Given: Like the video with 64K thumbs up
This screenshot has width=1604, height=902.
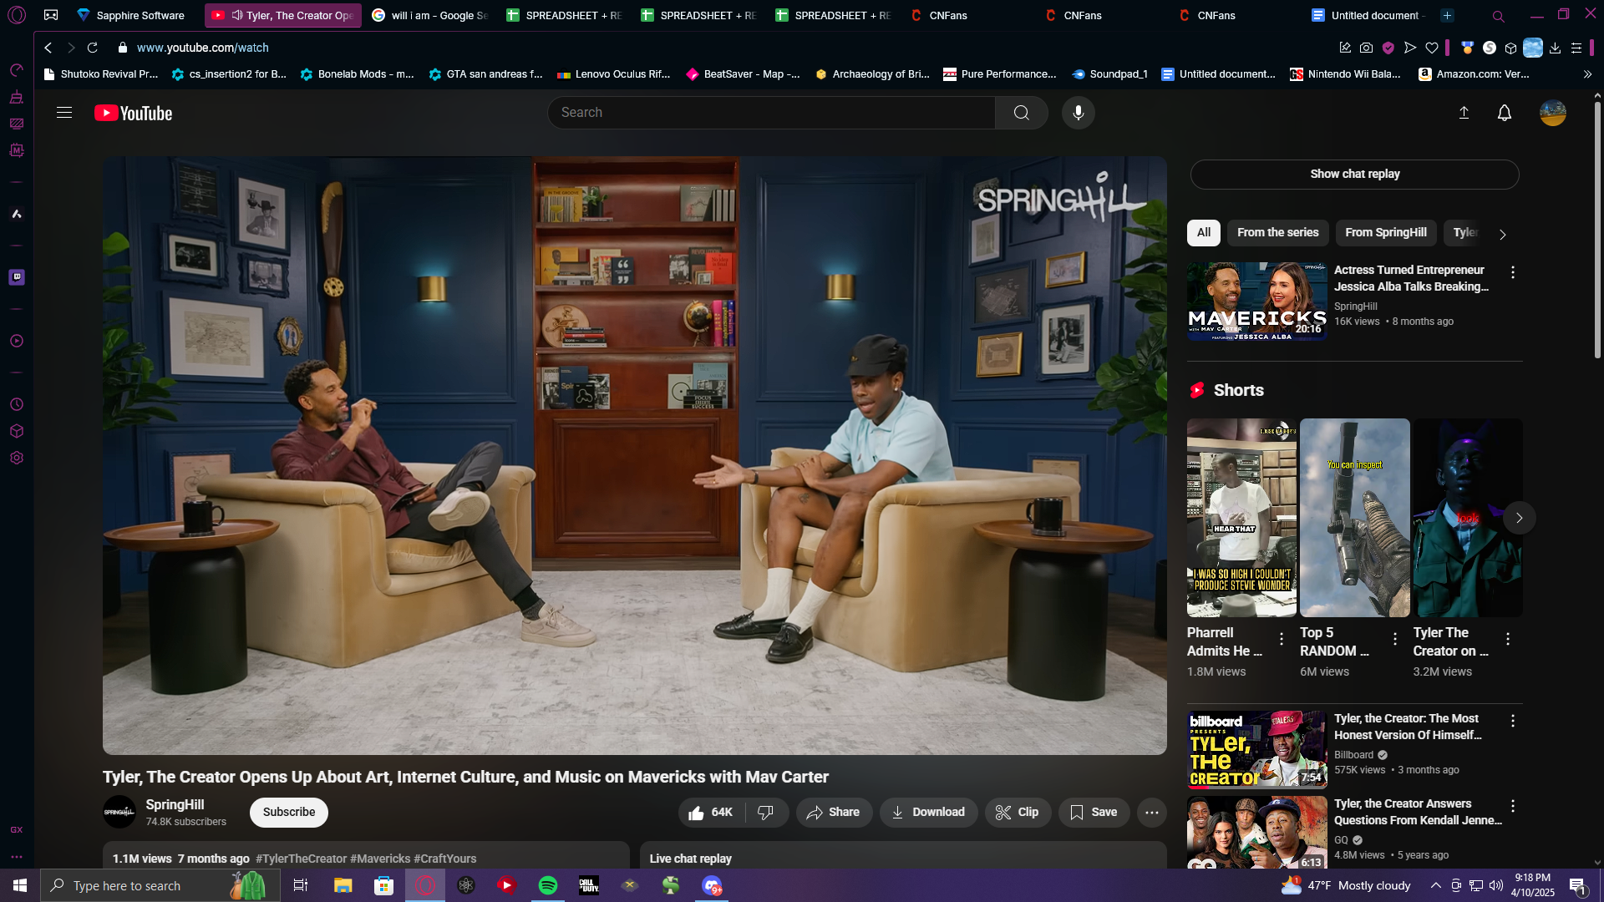Looking at the screenshot, I should coord(710,812).
